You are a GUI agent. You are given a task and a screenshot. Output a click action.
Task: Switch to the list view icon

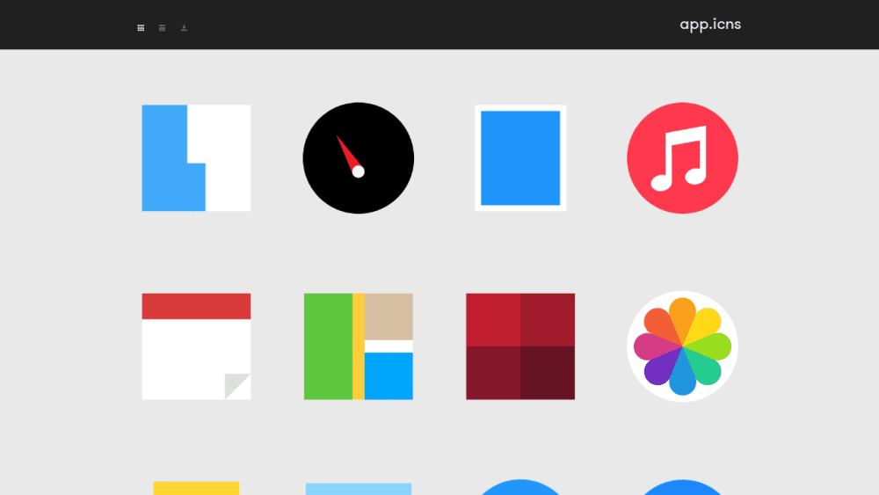coord(162,27)
